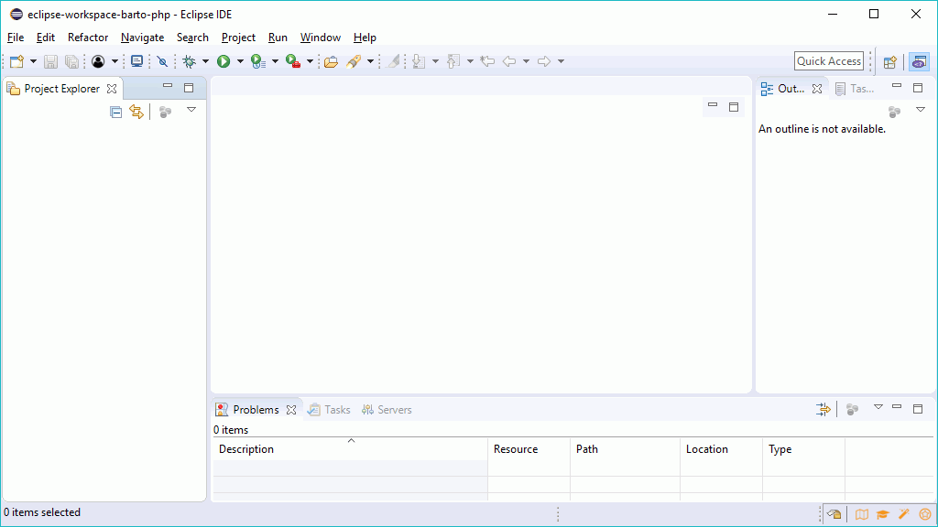
Task: Click the open folder toolbar icon
Action: tap(331, 61)
